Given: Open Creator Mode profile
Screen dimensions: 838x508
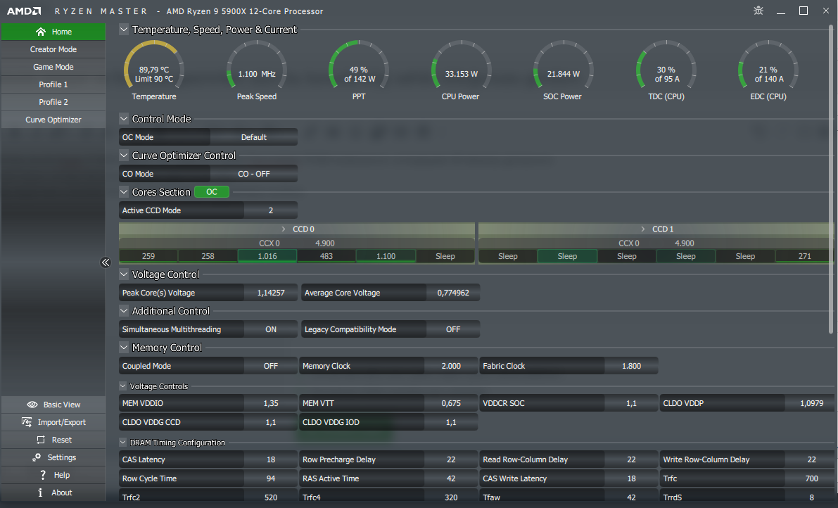Looking at the screenshot, I should pyautogui.click(x=53, y=49).
